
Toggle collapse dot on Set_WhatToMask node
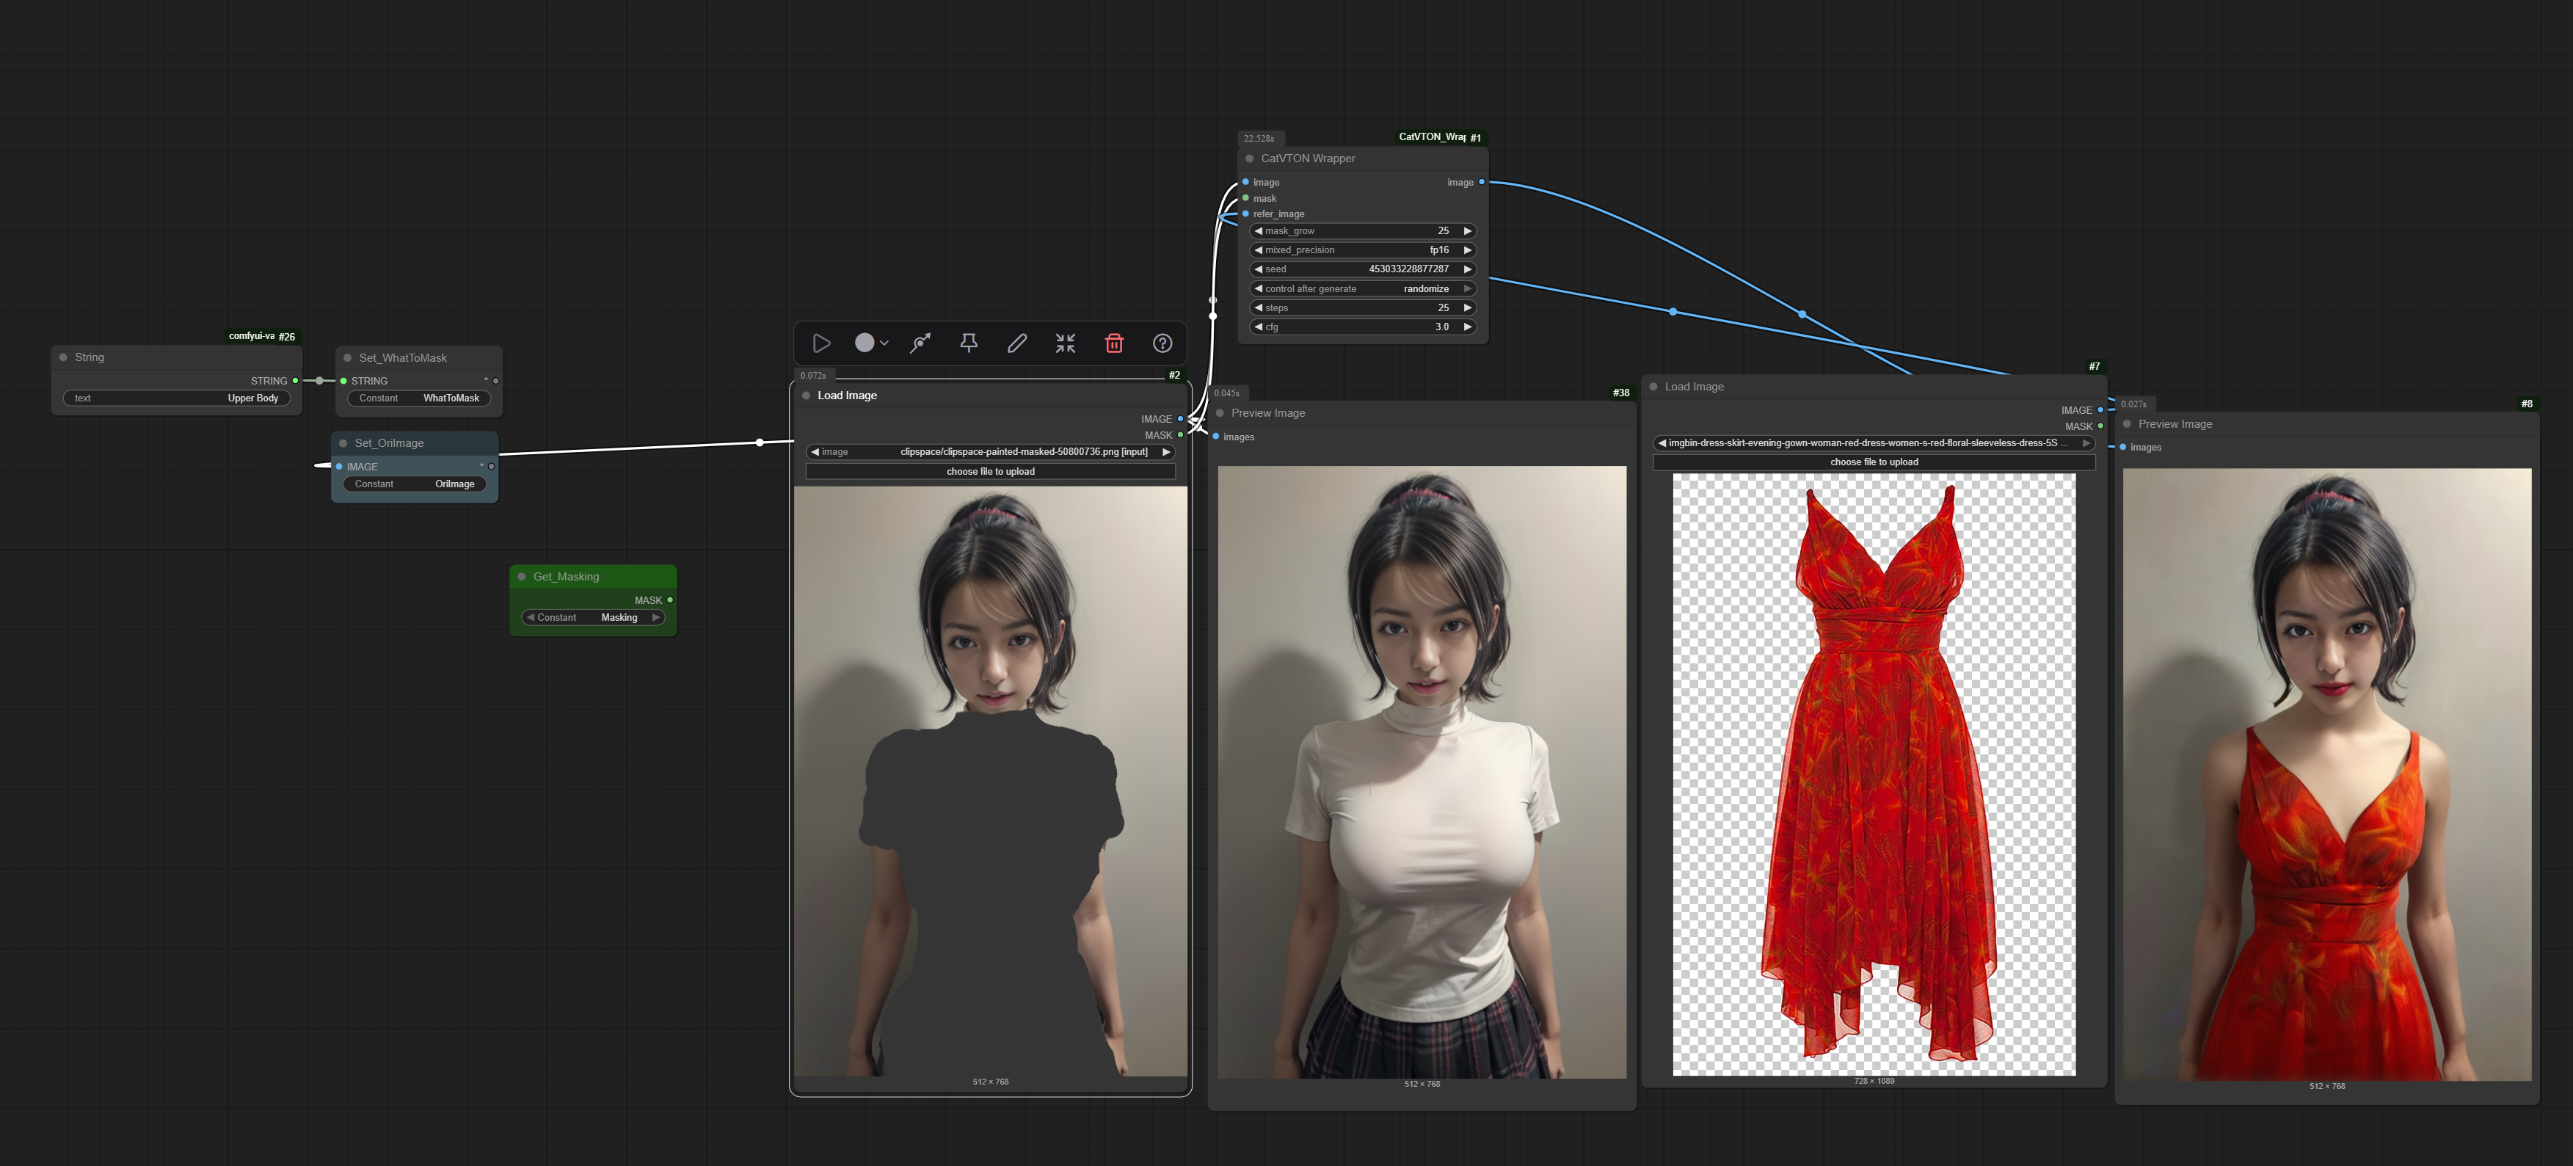coord(348,358)
